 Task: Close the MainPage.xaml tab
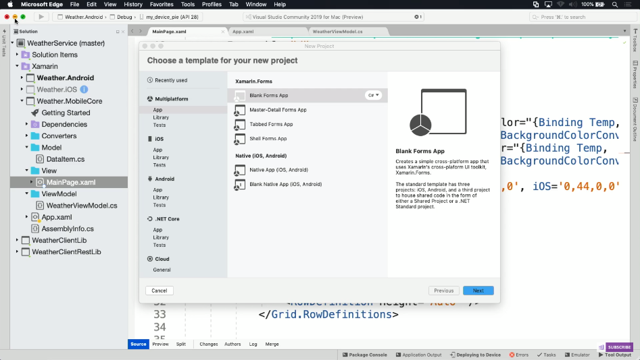223,32
